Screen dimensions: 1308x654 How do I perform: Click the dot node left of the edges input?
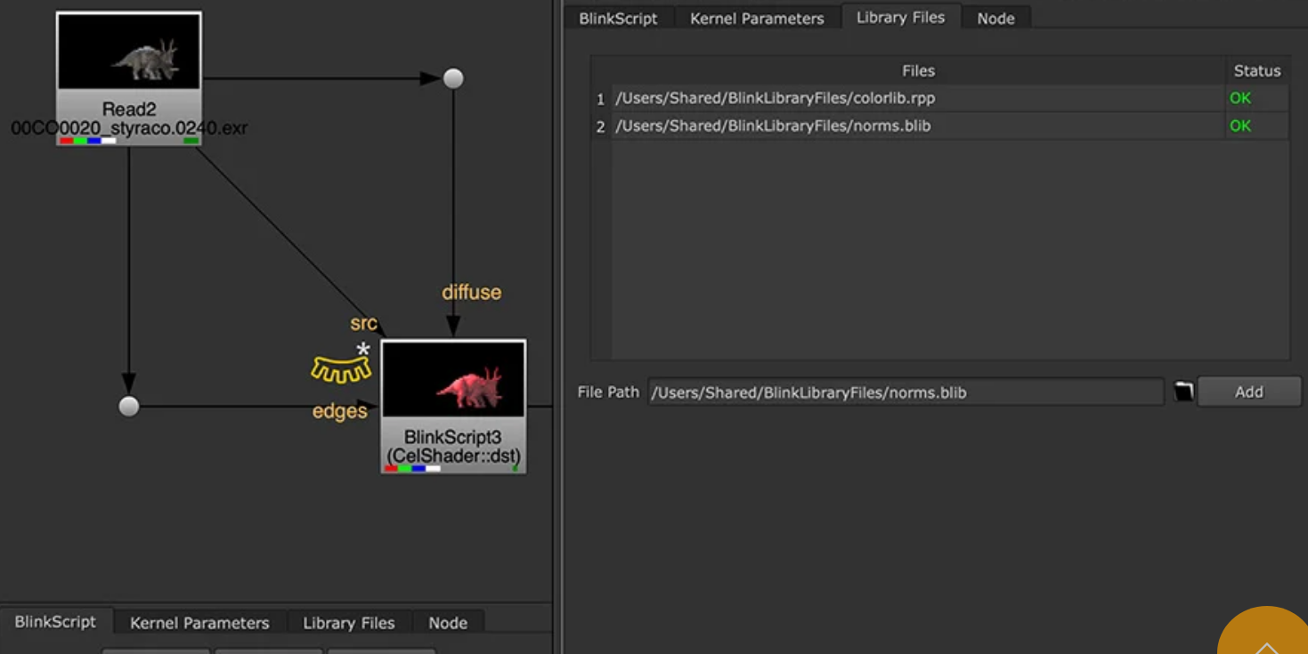129,407
